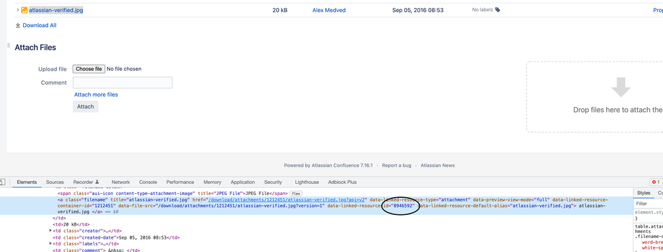Click the Comment input field
This screenshot has height=252, width=663.
click(x=123, y=83)
